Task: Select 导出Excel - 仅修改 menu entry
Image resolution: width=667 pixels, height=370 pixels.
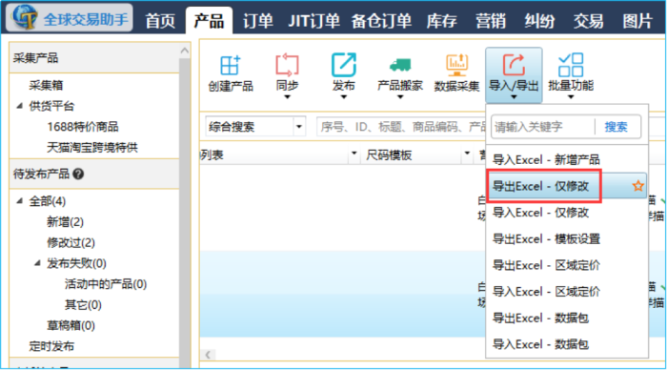Action: click(x=567, y=186)
